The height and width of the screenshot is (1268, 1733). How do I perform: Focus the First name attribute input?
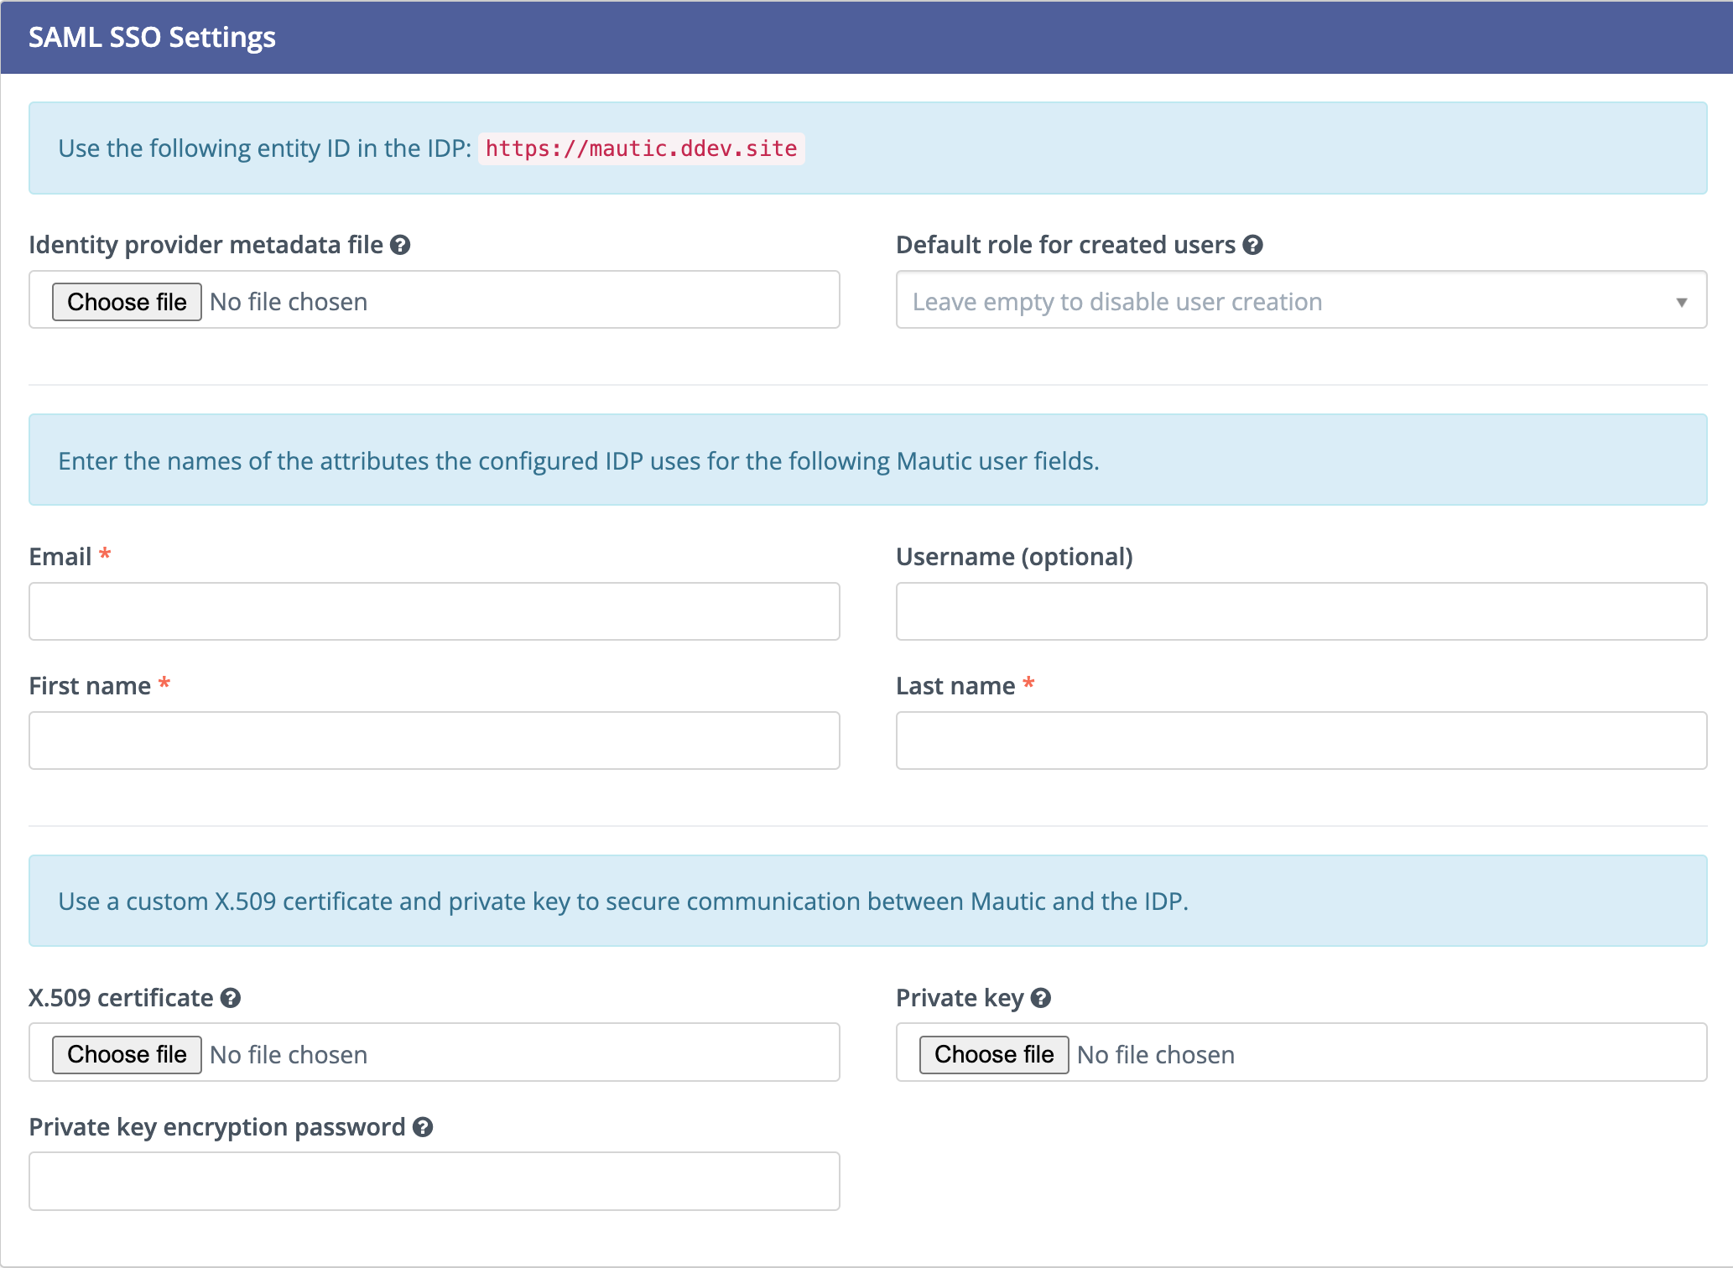(434, 741)
